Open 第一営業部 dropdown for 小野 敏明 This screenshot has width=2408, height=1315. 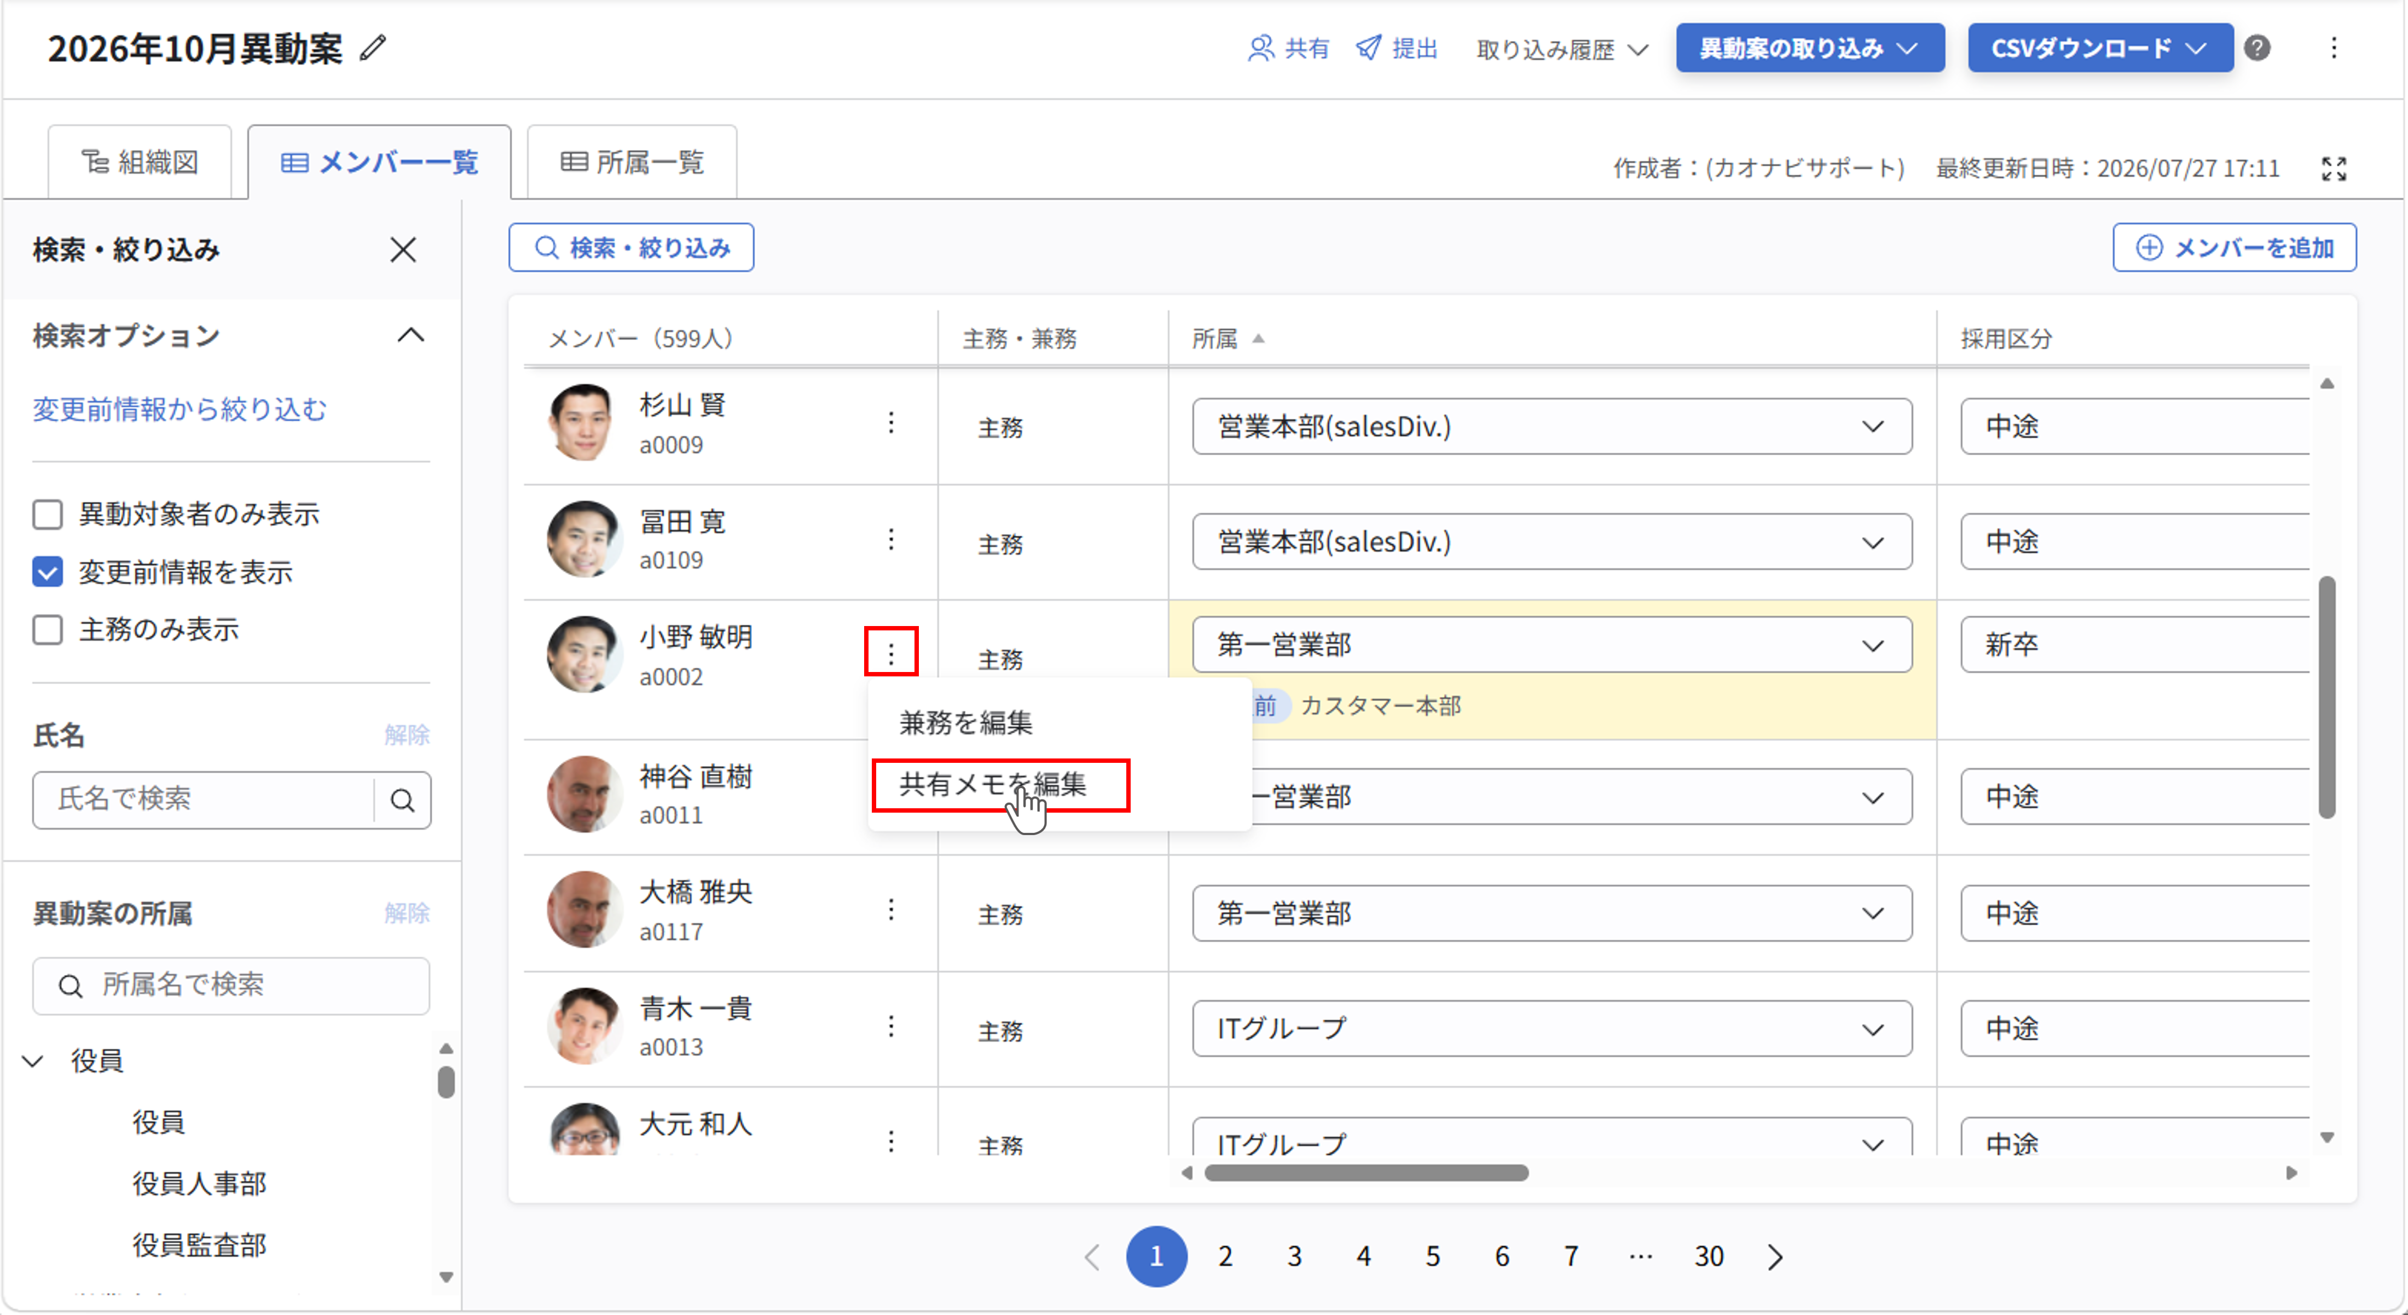(x=1552, y=645)
